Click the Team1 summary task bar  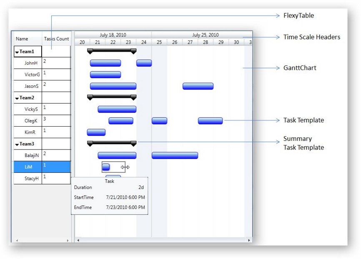click(x=112, y=50)
